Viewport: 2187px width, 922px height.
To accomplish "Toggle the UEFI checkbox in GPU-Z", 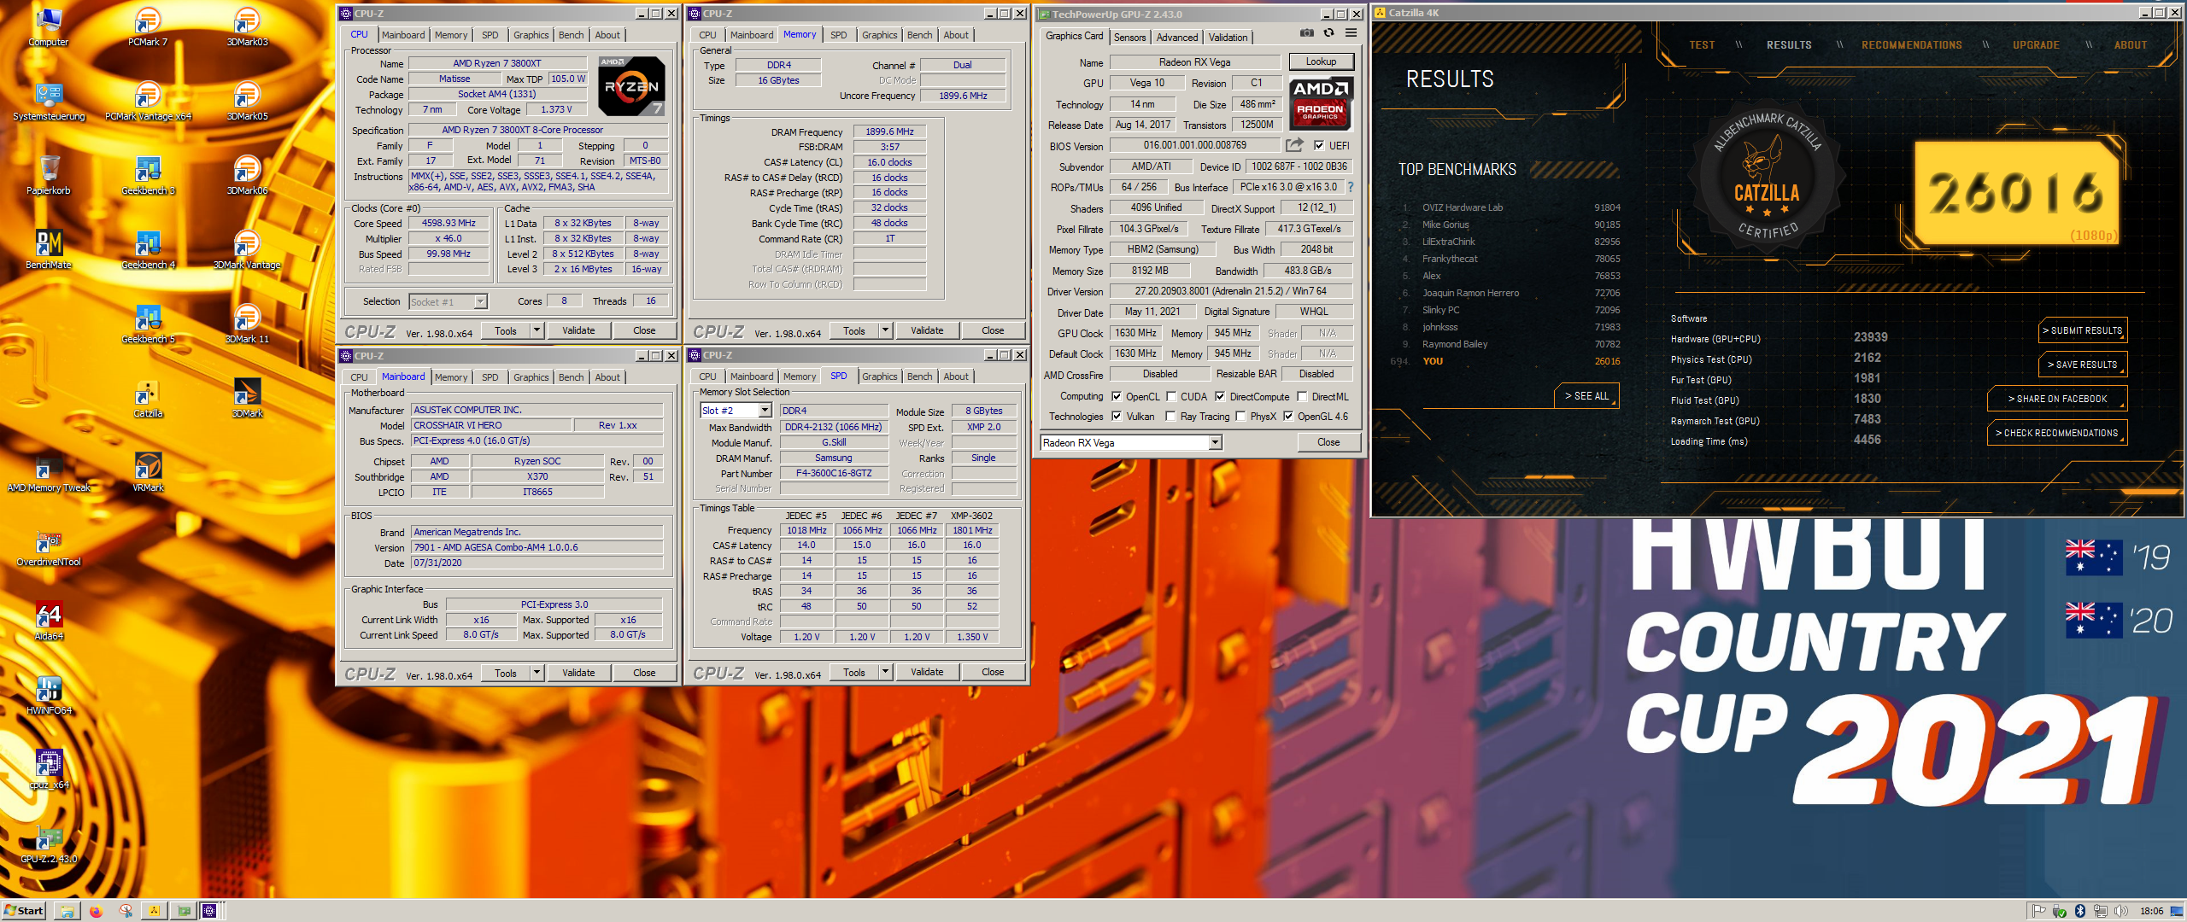I will (1319, 145).
